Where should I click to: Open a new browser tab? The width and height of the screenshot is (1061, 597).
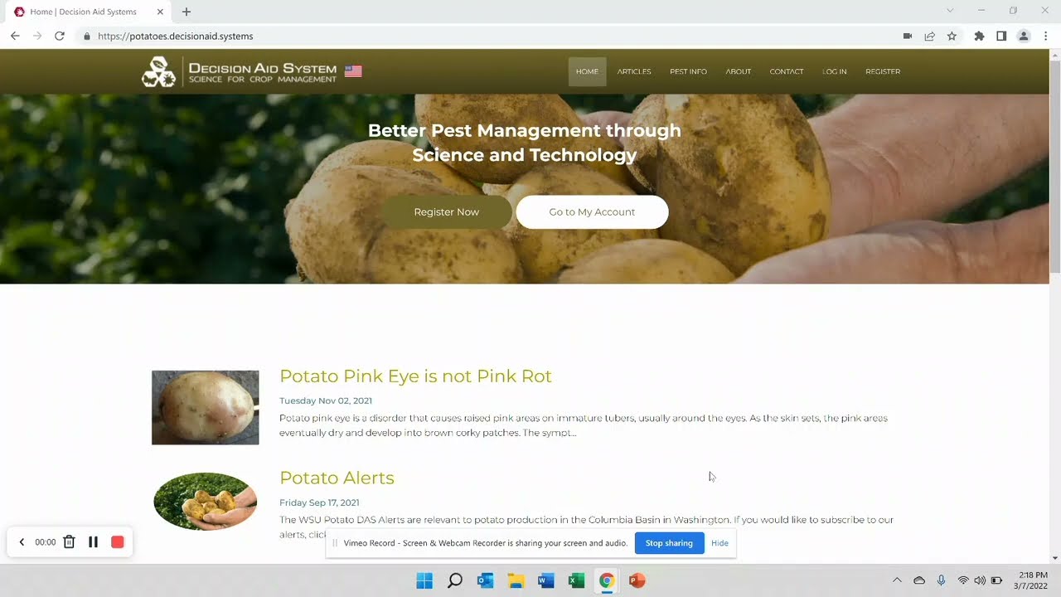click(187, 12)
